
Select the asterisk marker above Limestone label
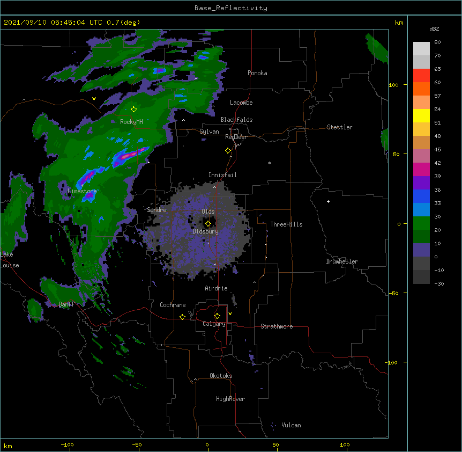(82, 186)
